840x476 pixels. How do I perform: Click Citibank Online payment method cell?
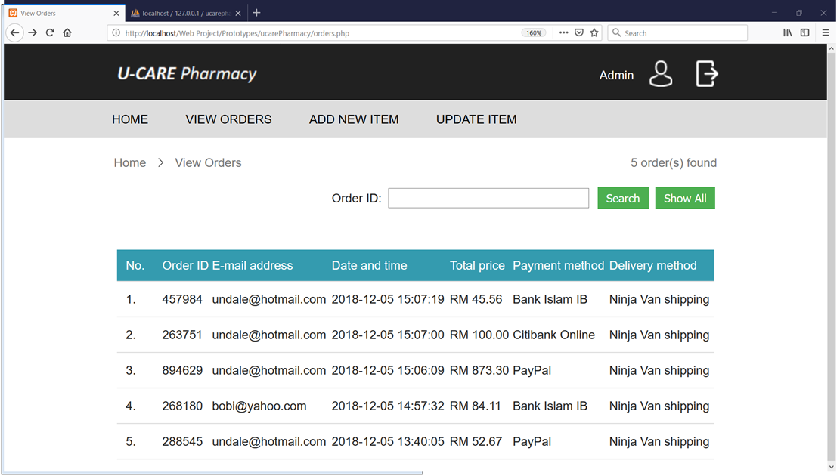(554, 335)
